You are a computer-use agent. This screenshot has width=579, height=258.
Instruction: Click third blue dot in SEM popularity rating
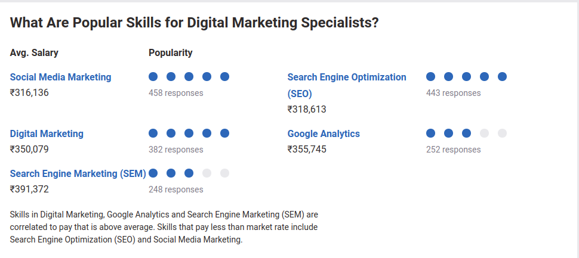point(189,173)
